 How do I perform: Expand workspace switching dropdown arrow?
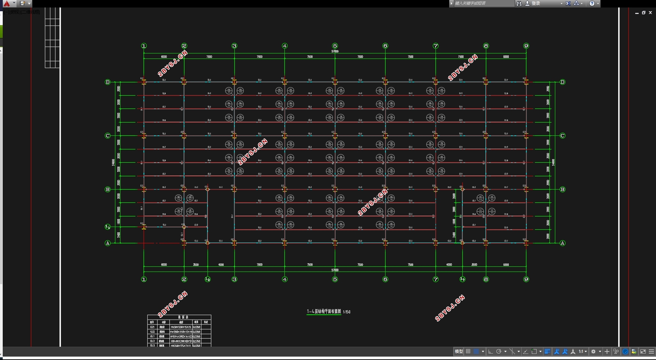tap(600, 351)
